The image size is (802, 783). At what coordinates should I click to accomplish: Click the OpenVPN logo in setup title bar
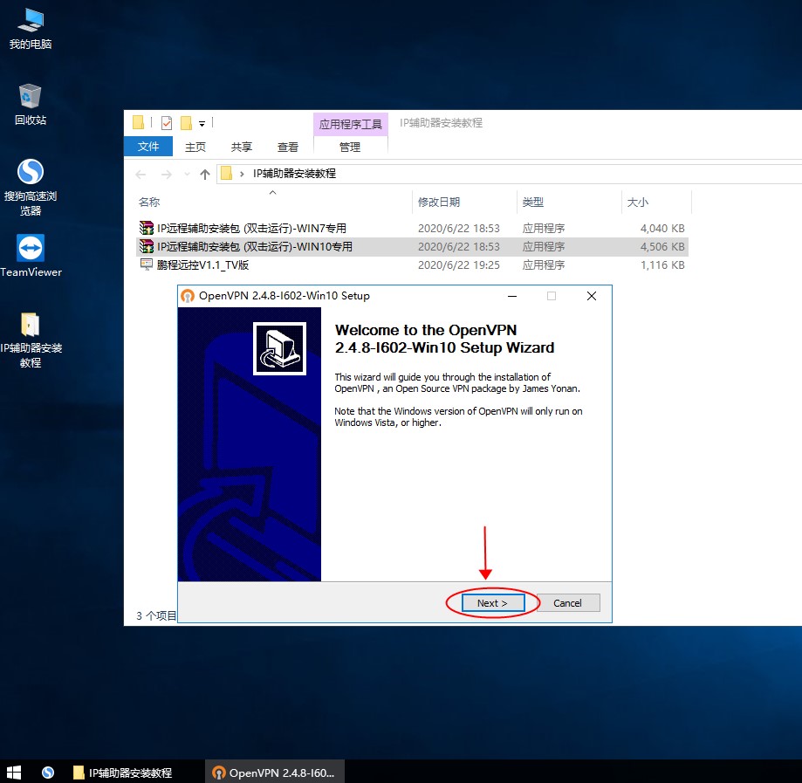pyautogui.click(x=188, y=296)
